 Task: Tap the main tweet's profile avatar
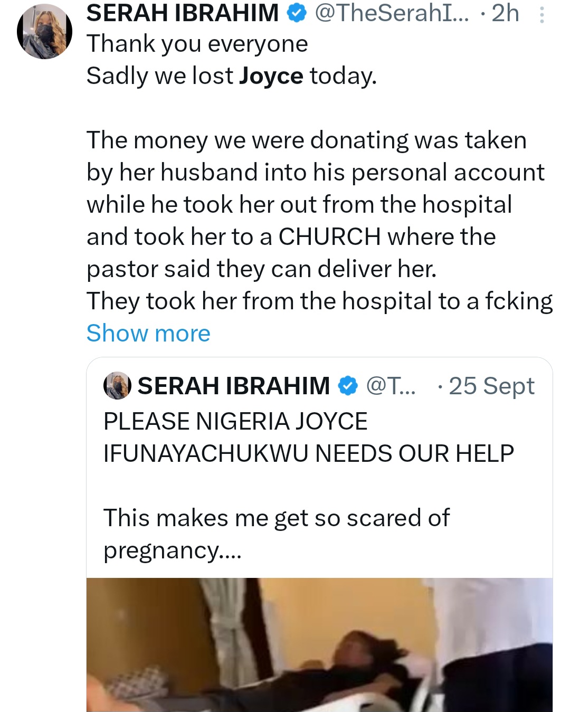pos(45,32)
